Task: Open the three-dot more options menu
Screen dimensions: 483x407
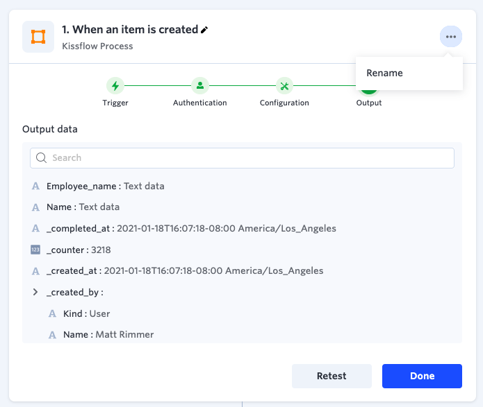Action: pyautogui.click(x=451, y=37)
